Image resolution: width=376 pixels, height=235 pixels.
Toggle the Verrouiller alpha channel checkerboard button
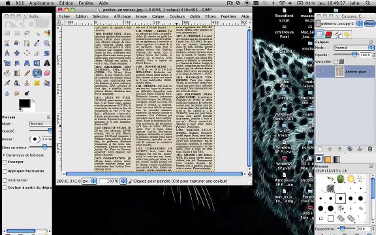tap(341, 61)
